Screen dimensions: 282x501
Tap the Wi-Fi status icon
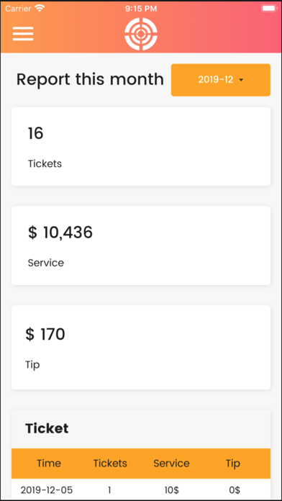40,9
